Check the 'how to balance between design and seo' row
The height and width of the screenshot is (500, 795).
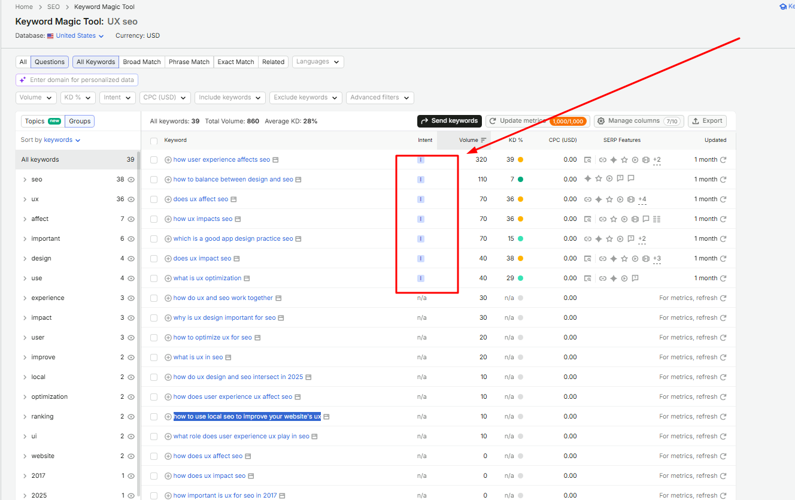154,180
